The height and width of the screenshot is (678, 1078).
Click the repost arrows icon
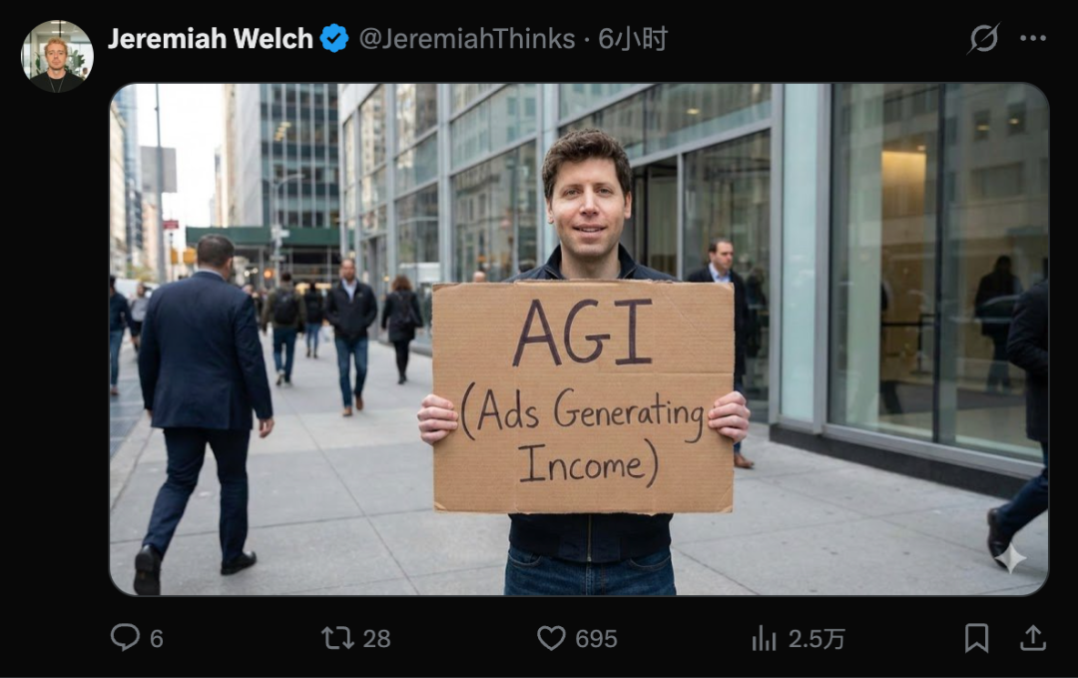pyautogui.click(x=337, y=638)
